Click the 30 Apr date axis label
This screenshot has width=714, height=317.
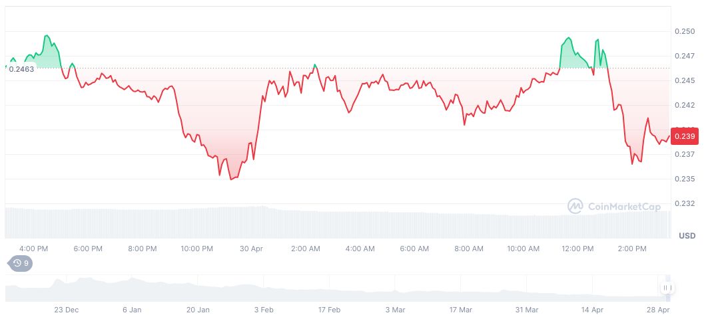click(x=251, y=249)
